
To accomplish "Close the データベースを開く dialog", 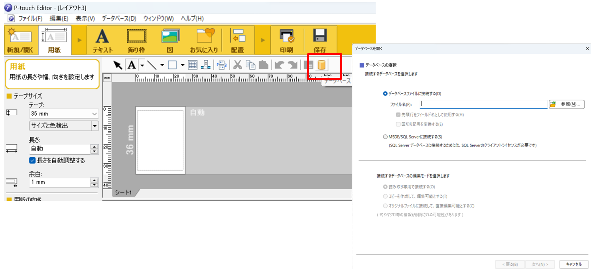I will tap(587, 49).
